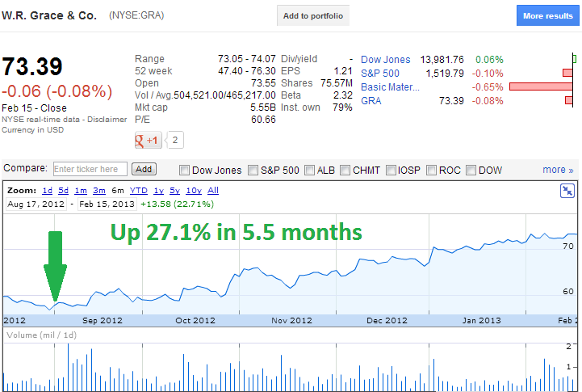582x392 pixels.
Task: Click the 73.39 current price
Action: (x=32, y=66)
